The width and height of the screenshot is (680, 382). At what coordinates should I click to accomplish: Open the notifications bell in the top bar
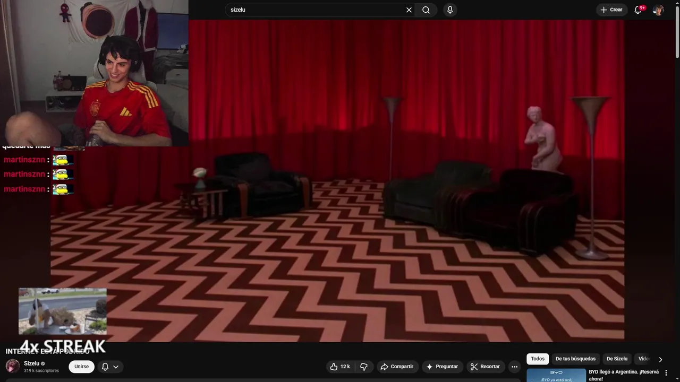click(x=639, y=10)
